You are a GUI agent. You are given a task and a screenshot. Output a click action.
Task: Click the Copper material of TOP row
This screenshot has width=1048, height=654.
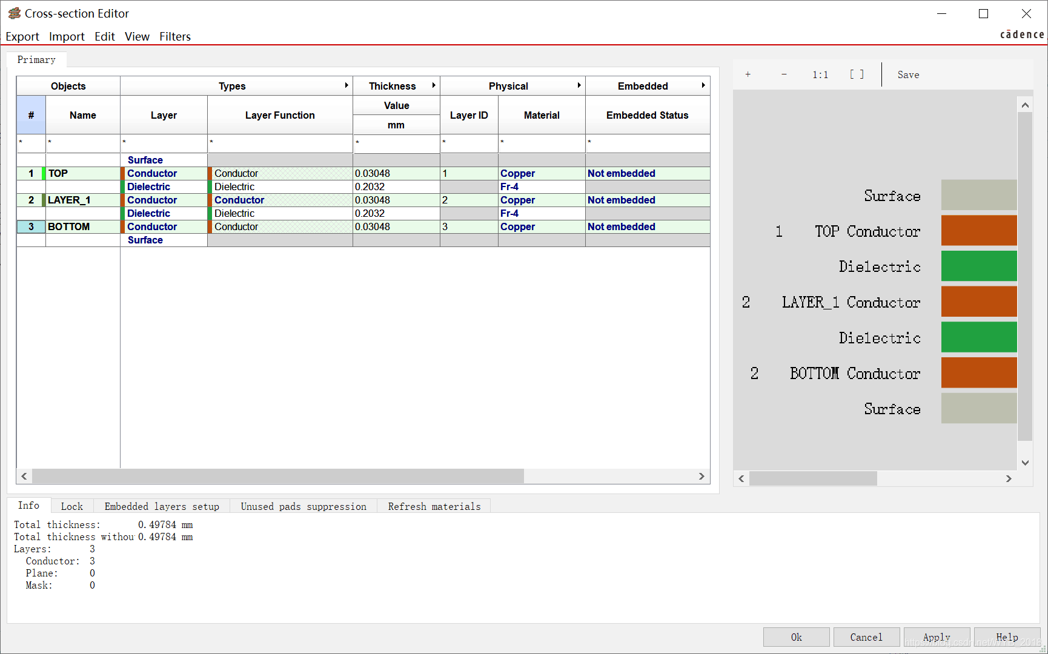[x=542, y=173]
